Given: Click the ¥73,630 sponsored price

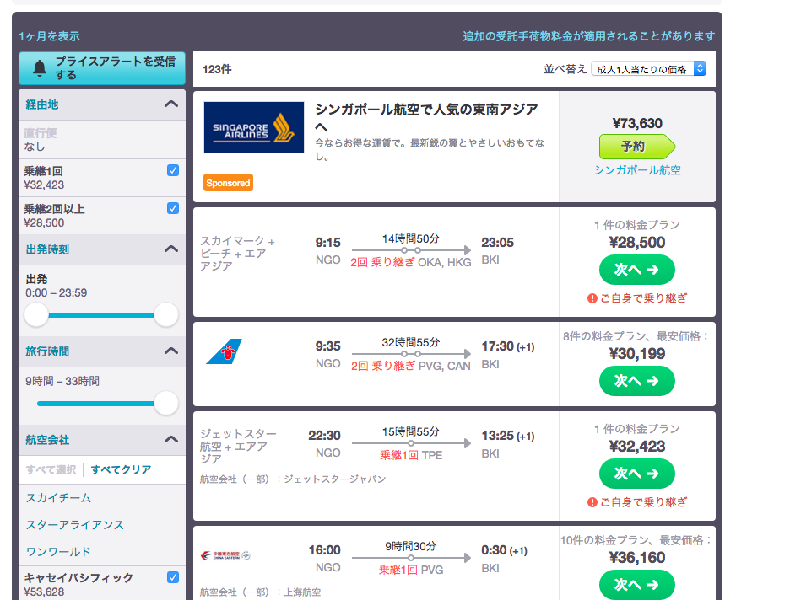Looking at the screenshot, I should (637, 123).
